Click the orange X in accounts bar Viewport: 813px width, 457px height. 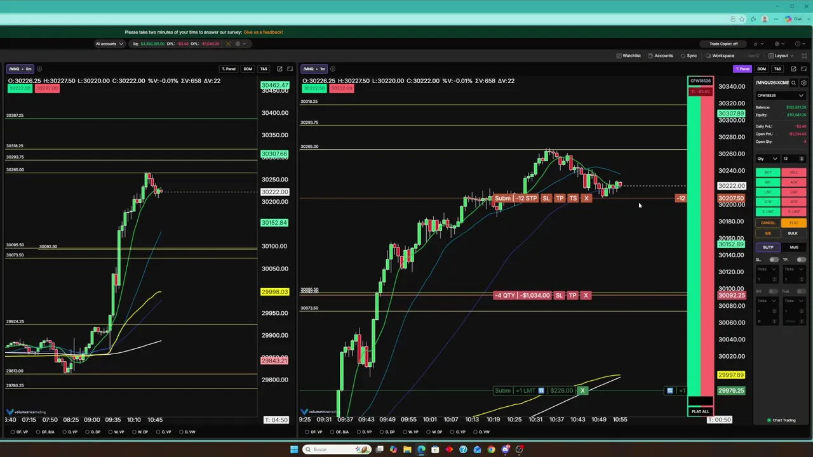pyautogui.click(x=228, y=44)
